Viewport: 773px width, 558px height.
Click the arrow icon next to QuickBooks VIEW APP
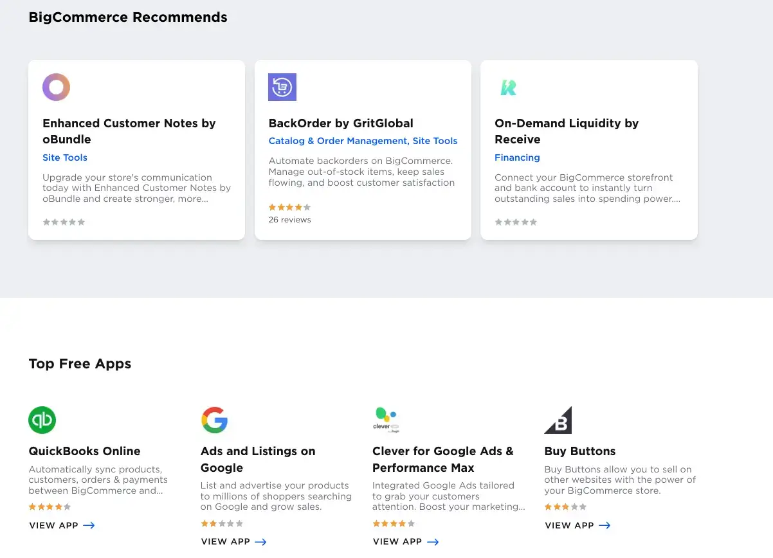pos(90,525)
